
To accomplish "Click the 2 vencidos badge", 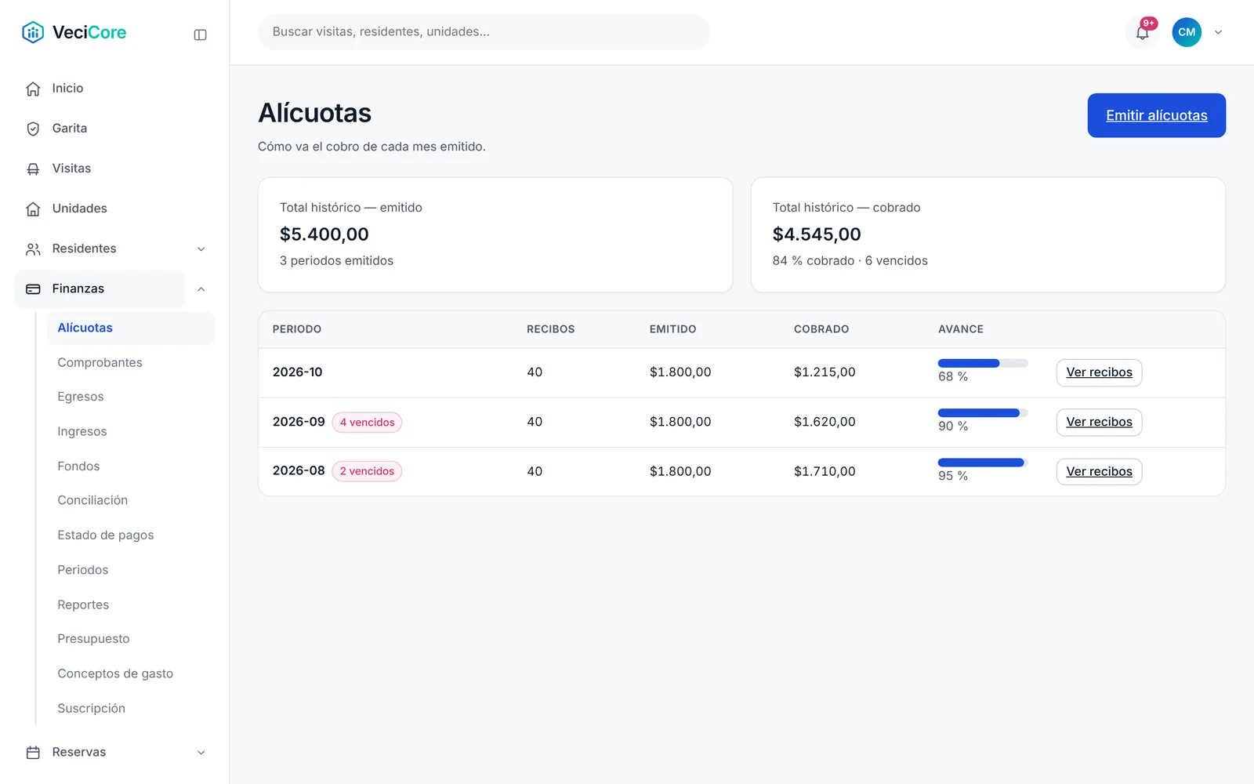I will [367, 471].
